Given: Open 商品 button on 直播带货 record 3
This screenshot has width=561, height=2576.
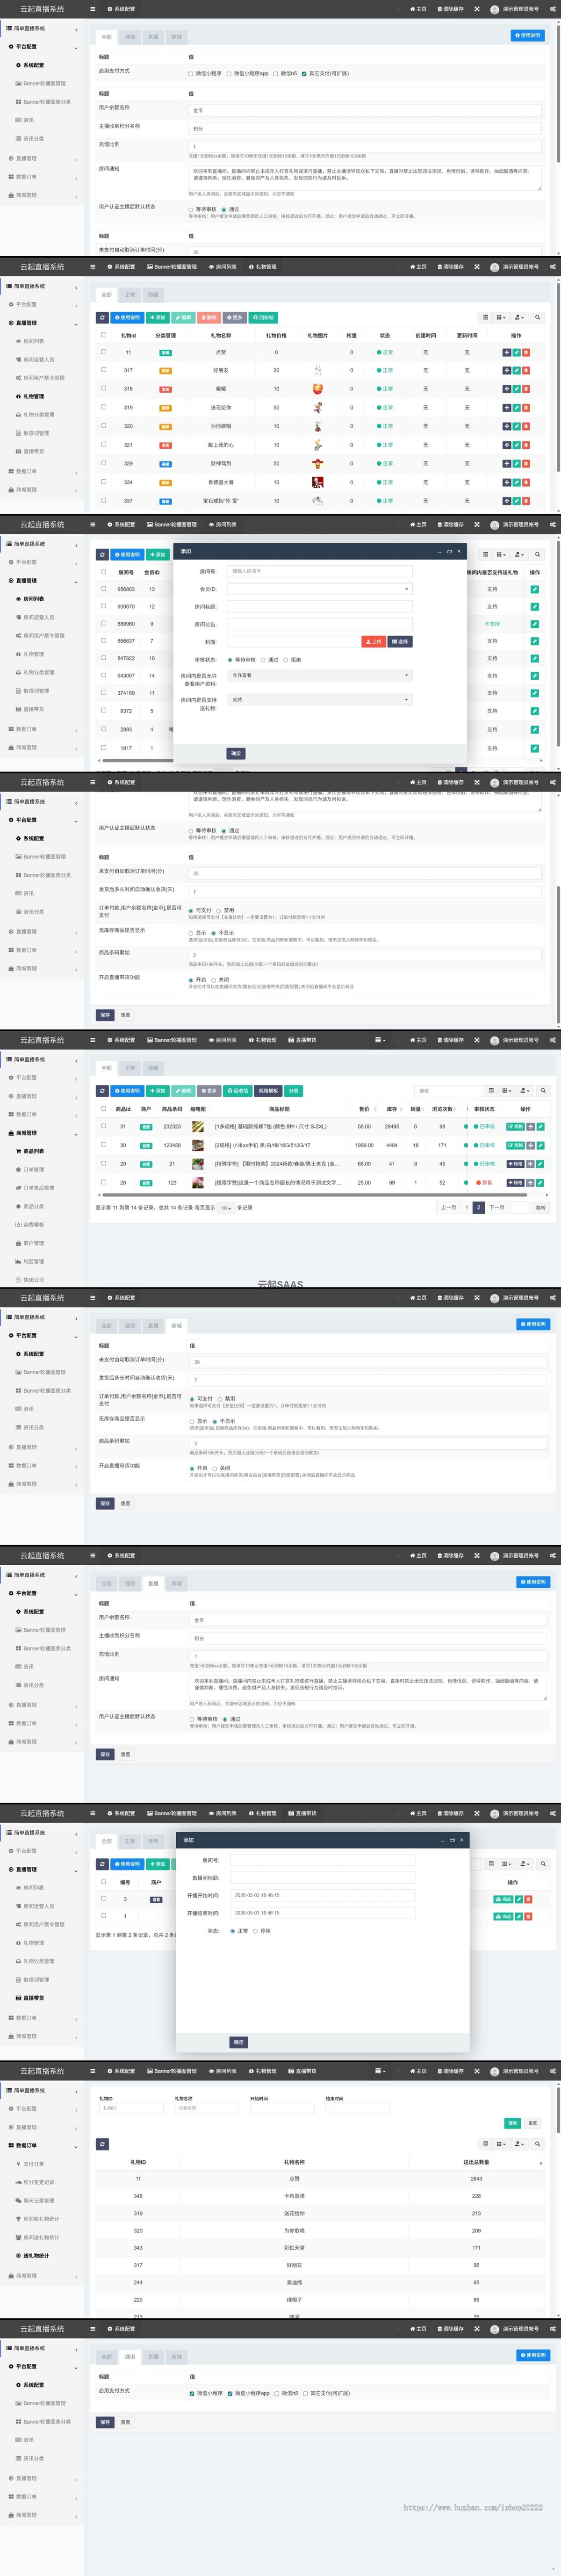Looking at the screenshot, I should pyautogui.click(x=504, y=1898).
